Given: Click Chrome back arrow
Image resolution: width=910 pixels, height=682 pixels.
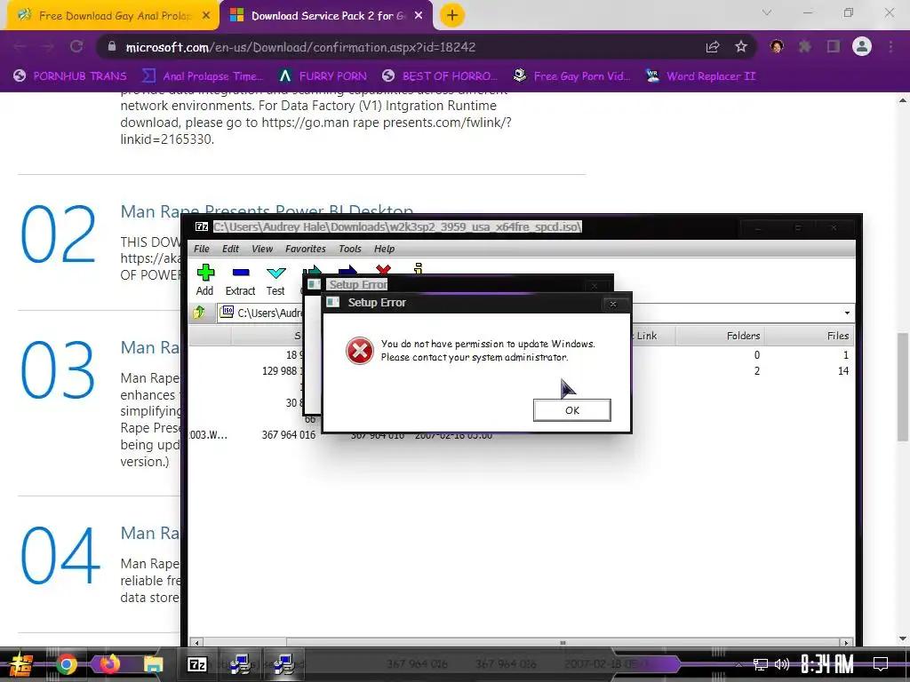Looking at the screenshot, I should tap(20, 46).
